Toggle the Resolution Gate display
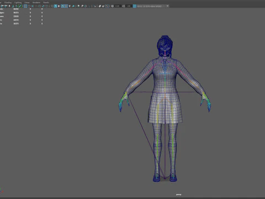This screenshot has height=199, width=265. click(33, 6)
